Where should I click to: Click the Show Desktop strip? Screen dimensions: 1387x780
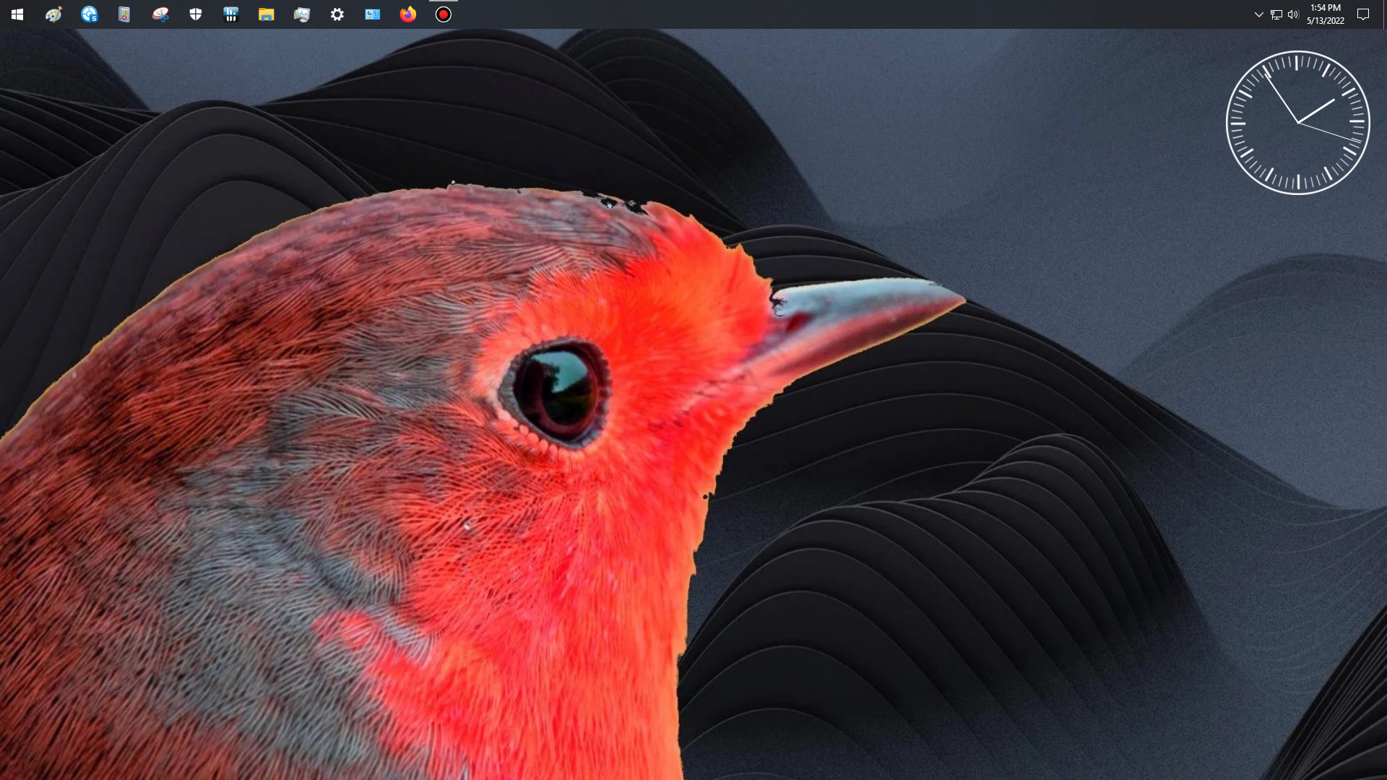[x=1385, y=14]
